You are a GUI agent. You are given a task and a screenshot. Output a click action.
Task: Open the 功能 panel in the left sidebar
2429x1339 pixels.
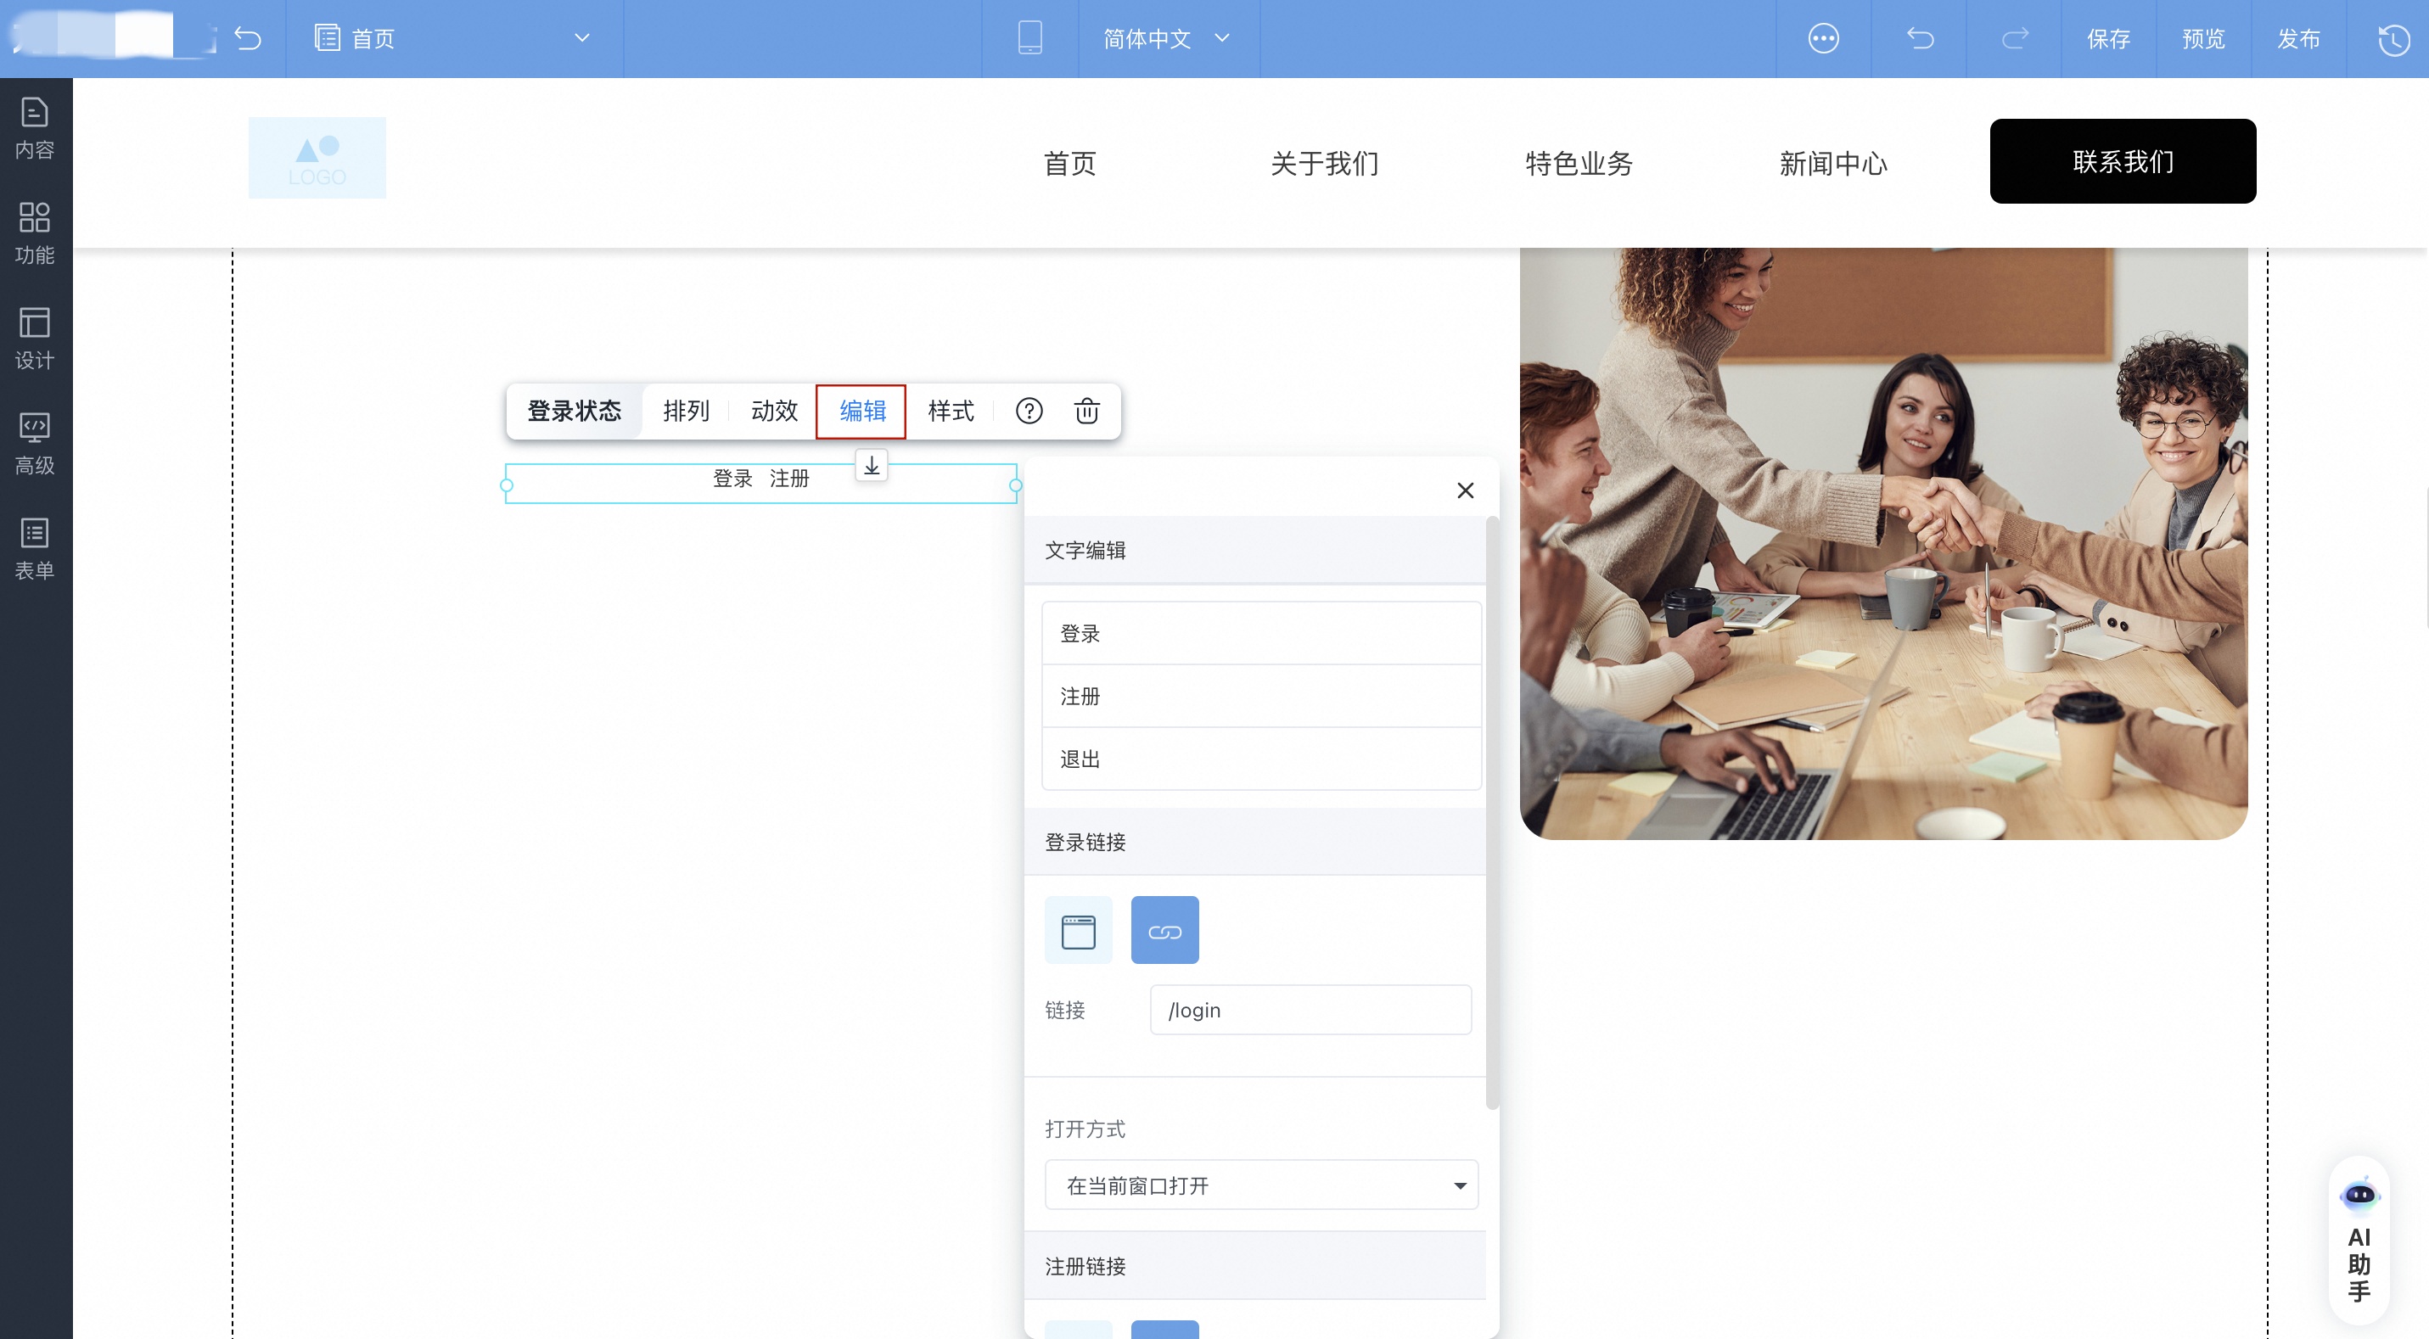point(35,231)
